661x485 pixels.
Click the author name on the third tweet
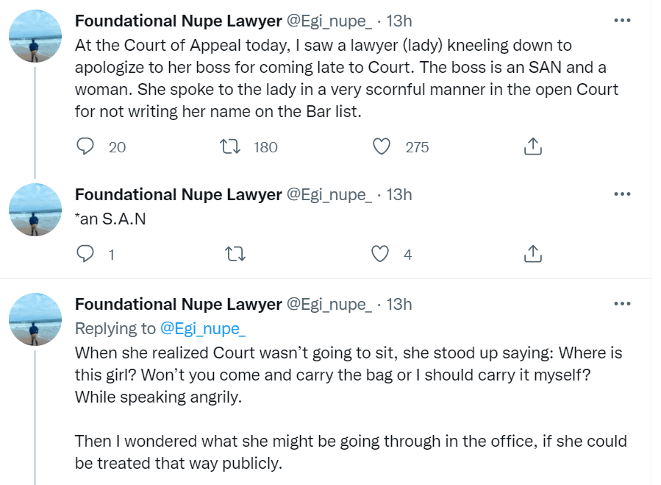click(178, 304)
